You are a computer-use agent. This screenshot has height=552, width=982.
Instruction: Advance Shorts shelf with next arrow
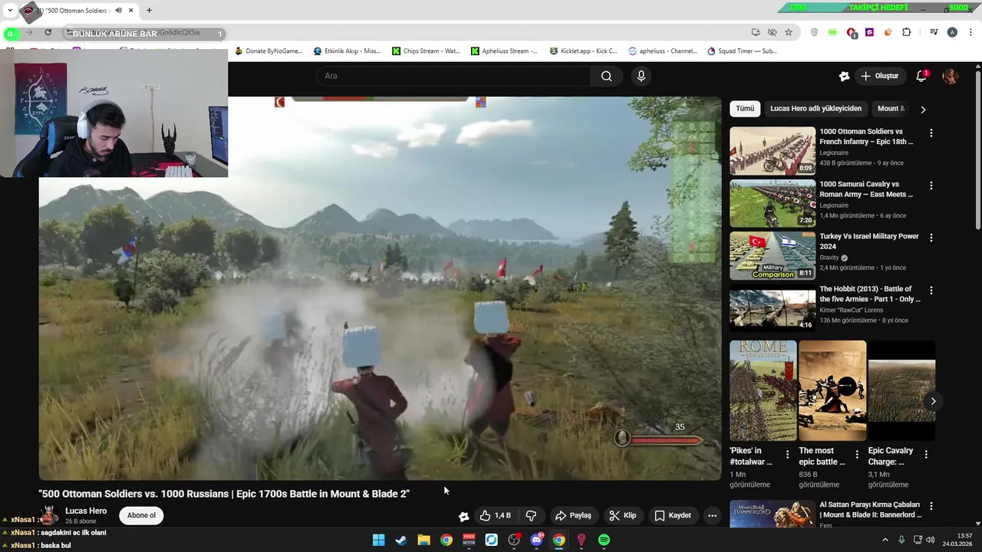coord(933,401)
